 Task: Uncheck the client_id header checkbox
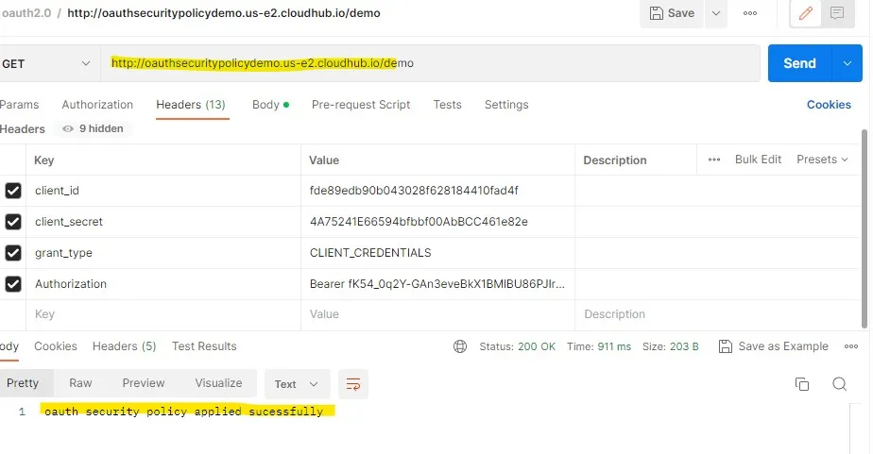click(x=13, y=191)
